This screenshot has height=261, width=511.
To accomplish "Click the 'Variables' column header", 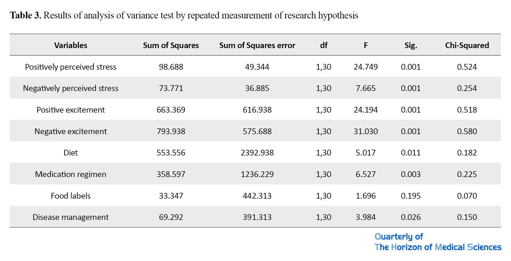I will pyautogui.click(x=71, y=45).
